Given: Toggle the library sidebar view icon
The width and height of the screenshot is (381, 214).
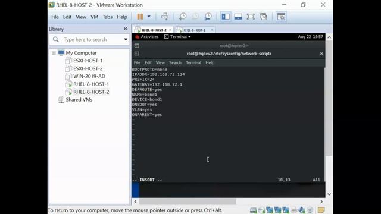Looking at the screenshot, I should (x=226, y=17).
